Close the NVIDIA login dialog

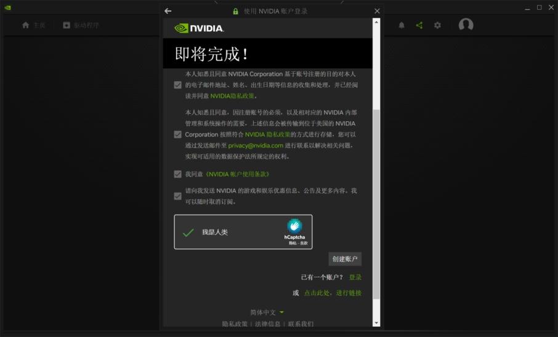tap(377, 11)
